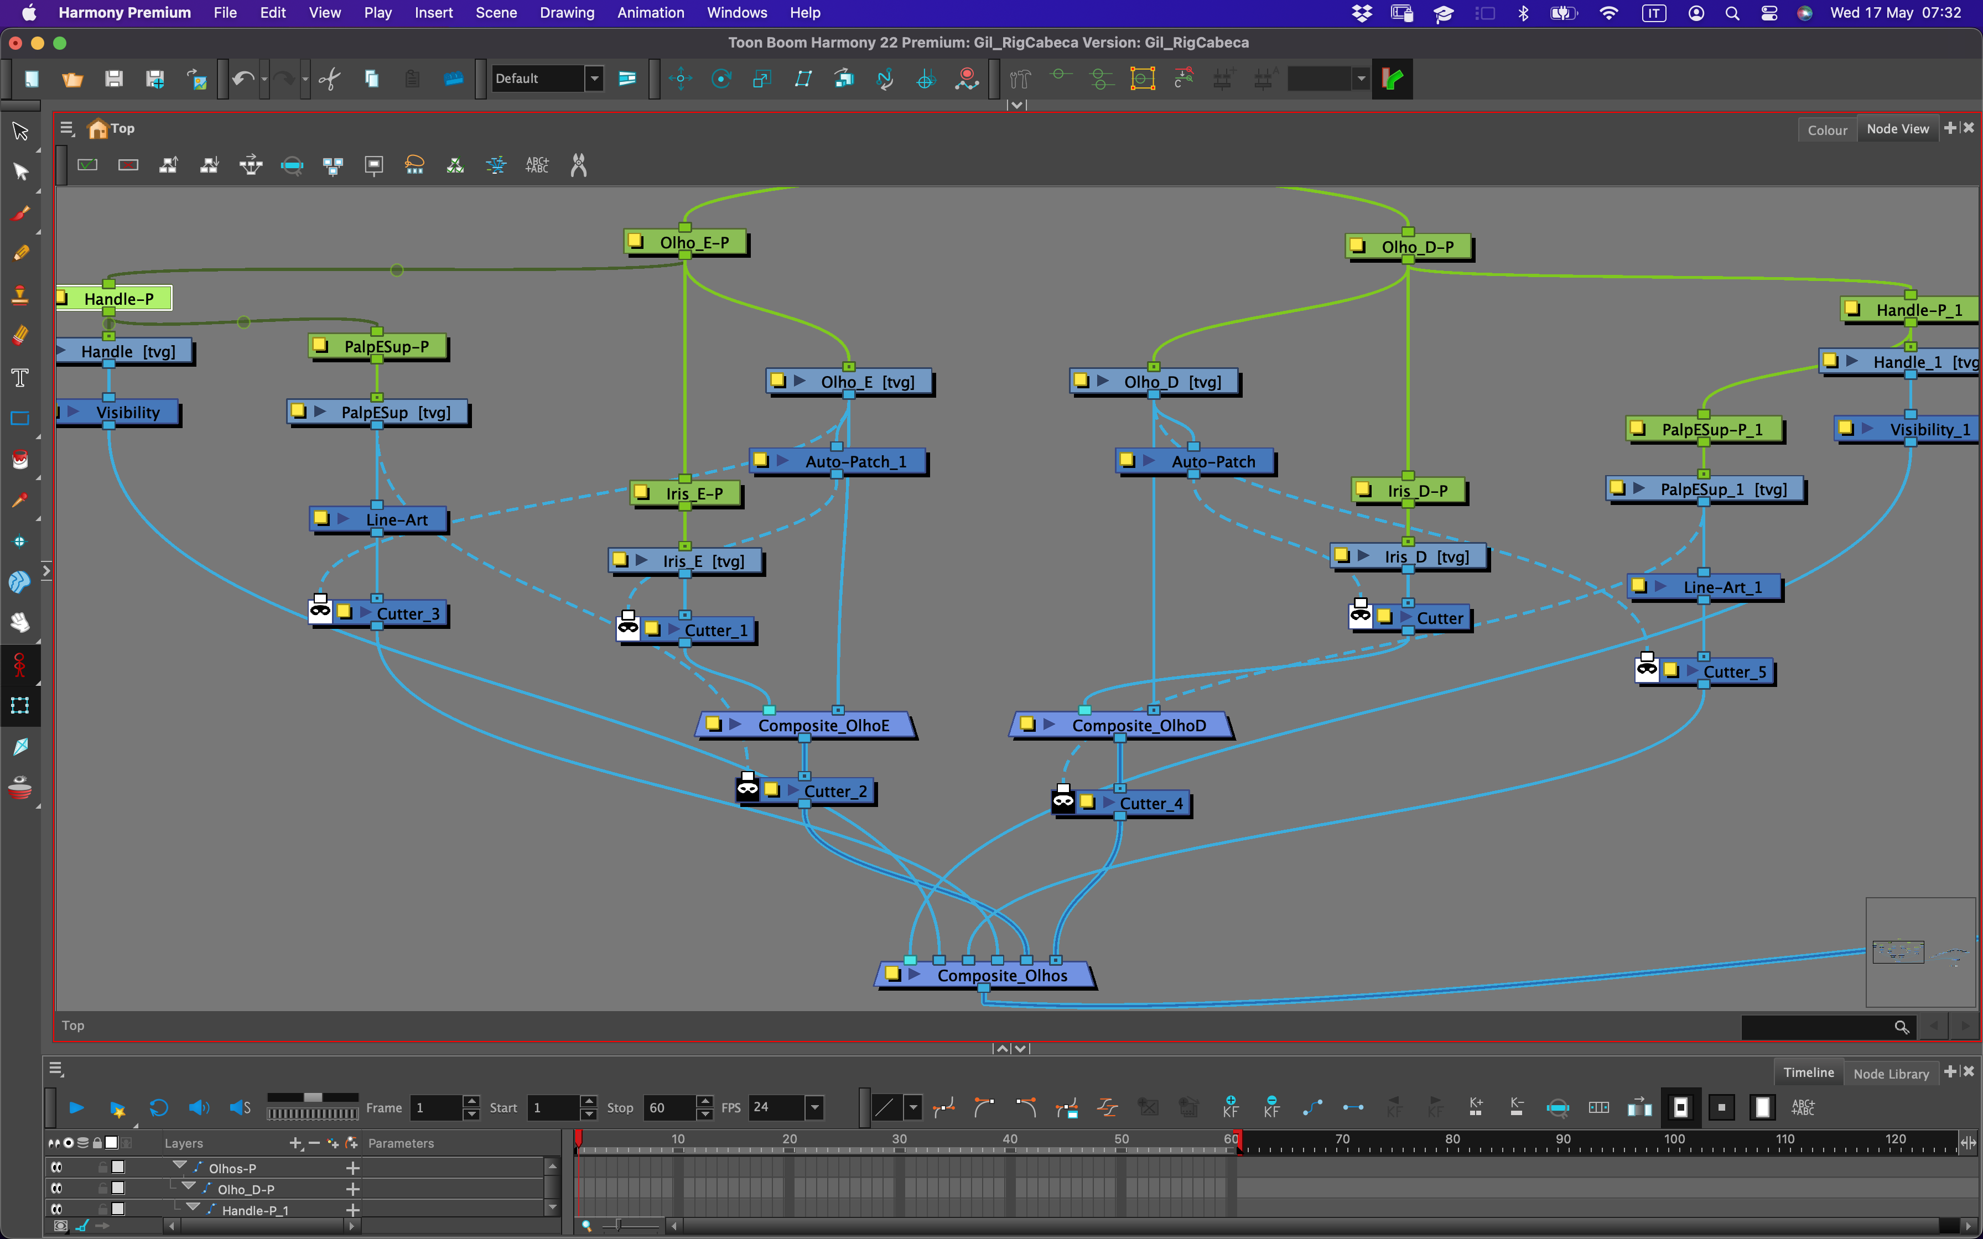This screenshot has height=1239, width=1983.
Task: Add a layer with the plus button
Action: point(296,1143)
